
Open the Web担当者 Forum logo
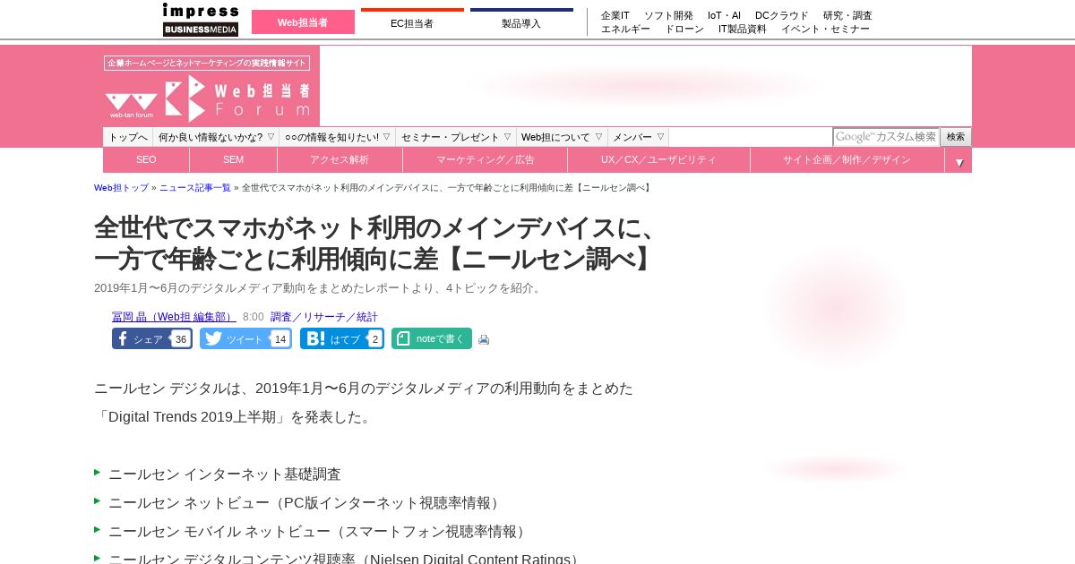[208, 98]
